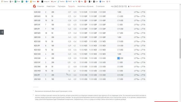Screen dimensions: 181x102
Task: Open the Аналитика и обучение menu
Action: (x=85, y=6)
